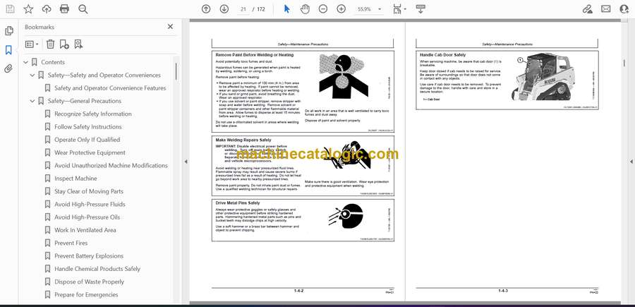Open Avoid High-Pressure Fluids bookmark
The width and height of the screenshot is (635, 307).
[90, 204]
